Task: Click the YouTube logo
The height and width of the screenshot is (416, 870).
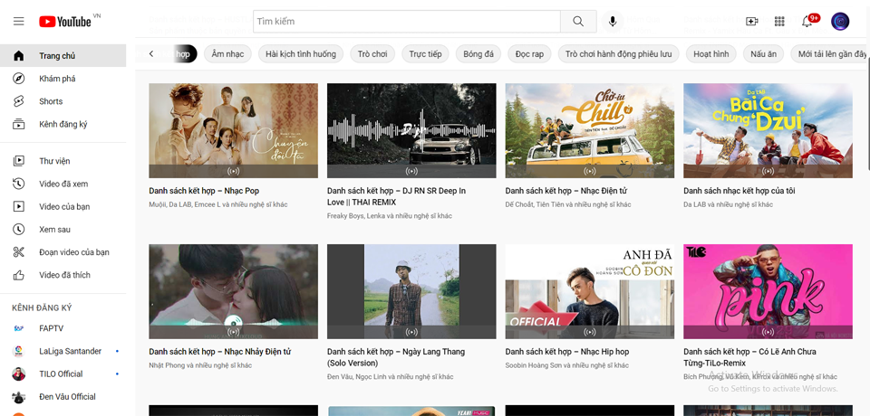Action: point(65,22)
